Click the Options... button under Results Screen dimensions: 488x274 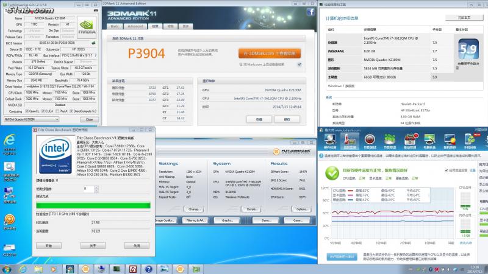click(x=301, y=209)
